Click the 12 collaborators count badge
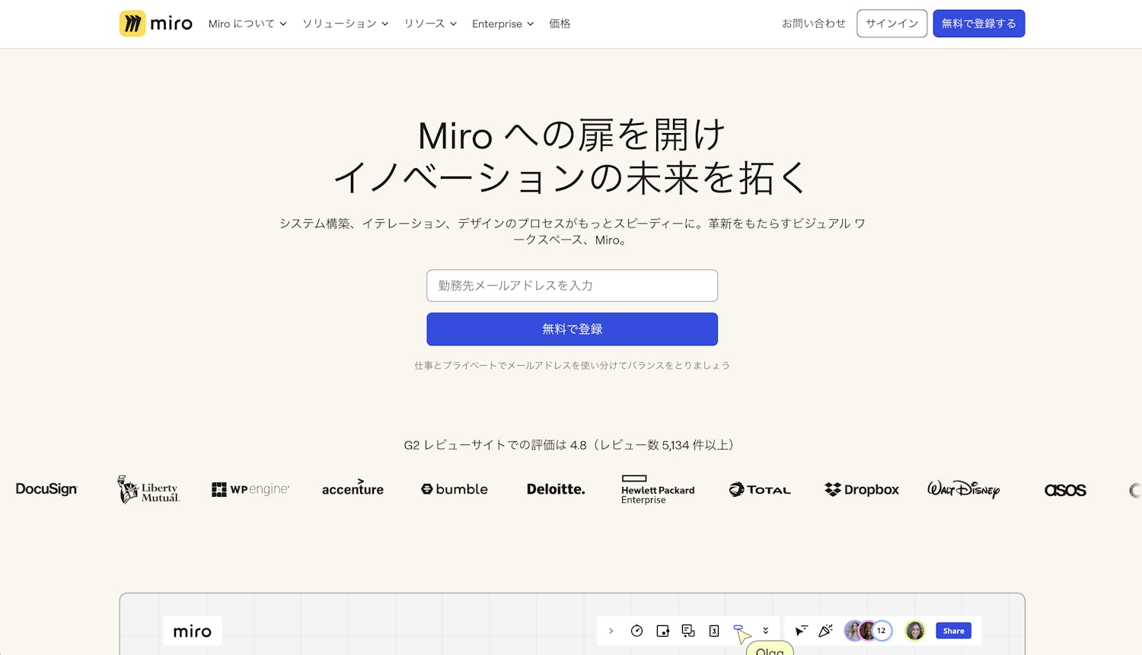This screenshot has height=655, width=1142. 882,631
